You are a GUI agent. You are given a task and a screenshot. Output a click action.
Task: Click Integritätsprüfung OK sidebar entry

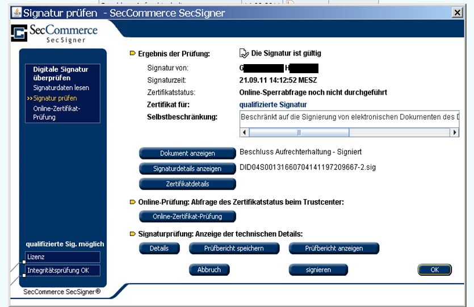tap(62, 271)
